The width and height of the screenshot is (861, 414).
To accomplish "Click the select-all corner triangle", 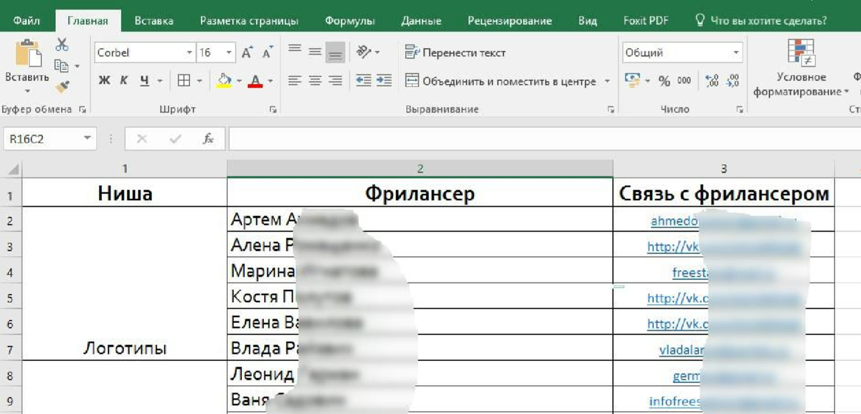I will (12, 169).
